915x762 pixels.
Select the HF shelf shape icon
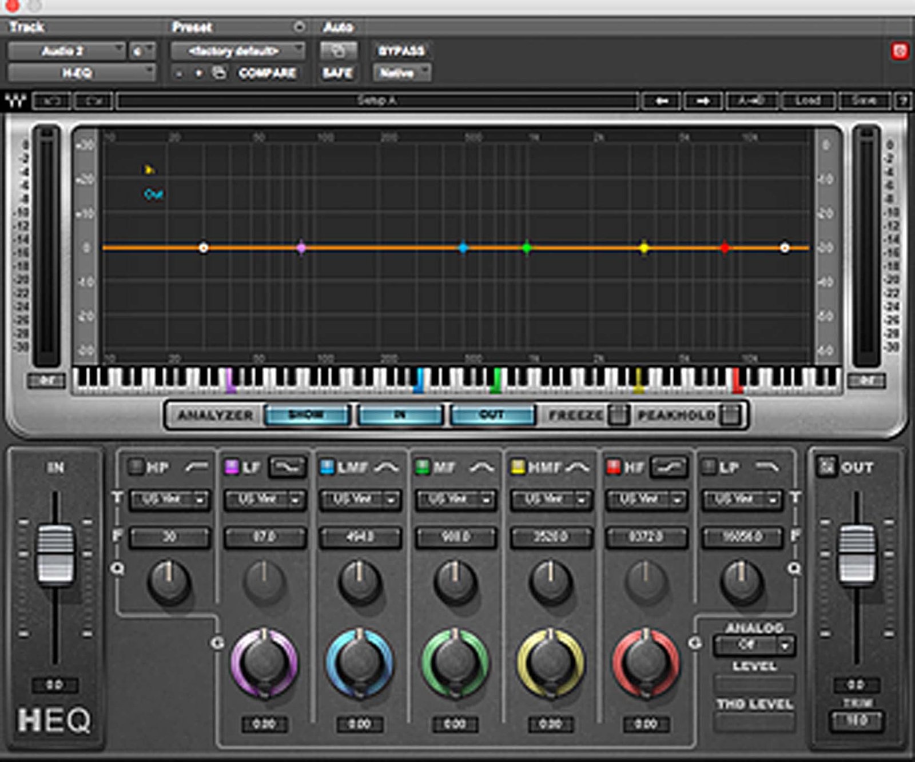(669, 468)
